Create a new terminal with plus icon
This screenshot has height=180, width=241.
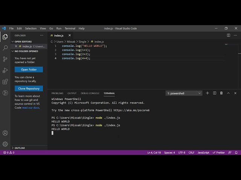tap(207, 93)
